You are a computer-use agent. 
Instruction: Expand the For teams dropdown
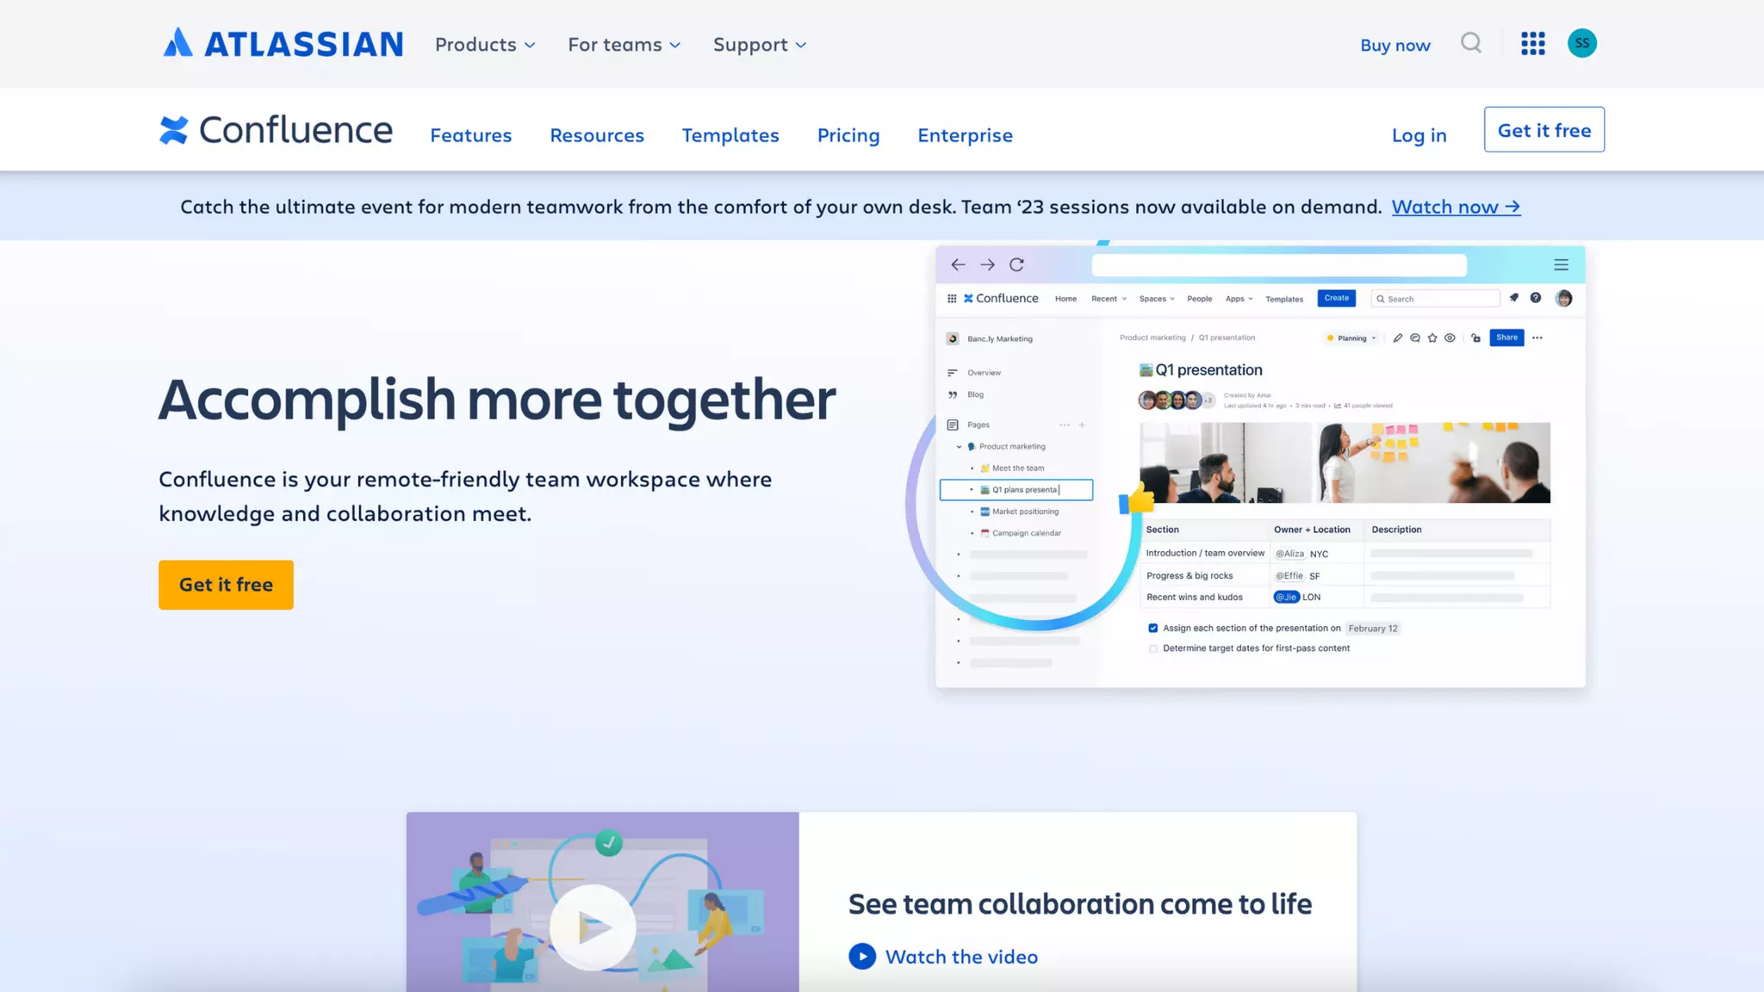coord(624,45)
